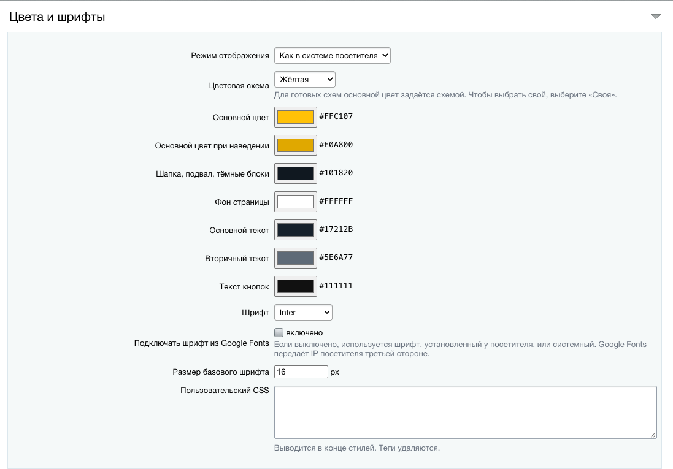
Task: Click the #FFC107 hex value
Action: [x=336, y=116]
